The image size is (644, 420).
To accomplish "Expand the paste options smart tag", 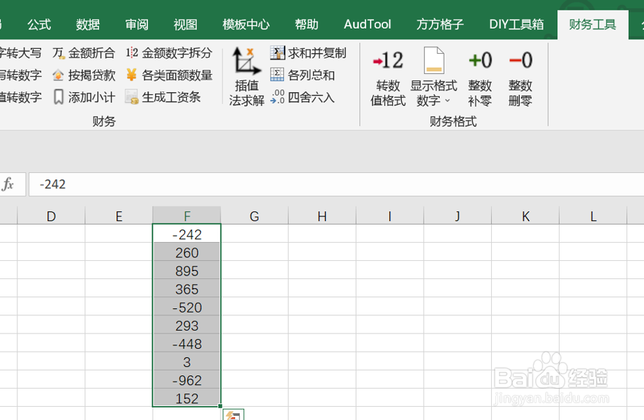I will coord(232,413).
